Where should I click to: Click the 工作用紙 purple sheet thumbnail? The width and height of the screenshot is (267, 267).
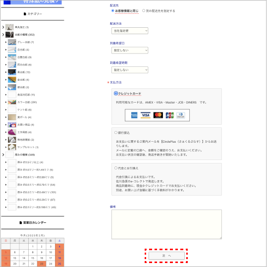[x=12, y=132]
